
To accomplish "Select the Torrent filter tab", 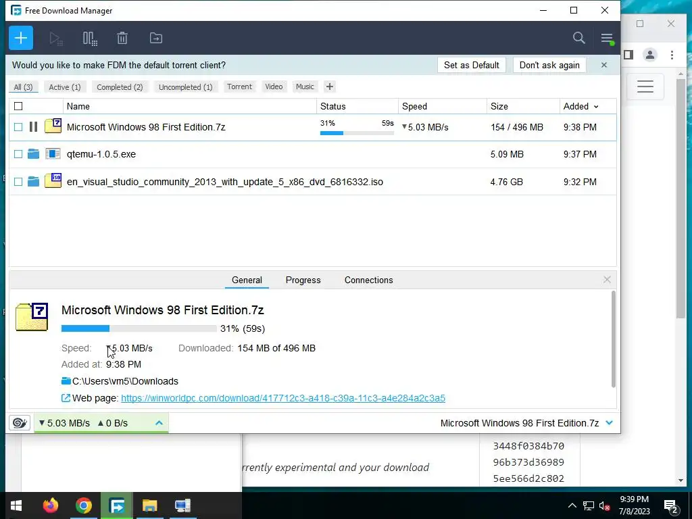I will tap(240, 87).
